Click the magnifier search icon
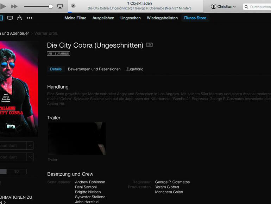The height and width of the screenshot is (204, 271). pos(246,7)
